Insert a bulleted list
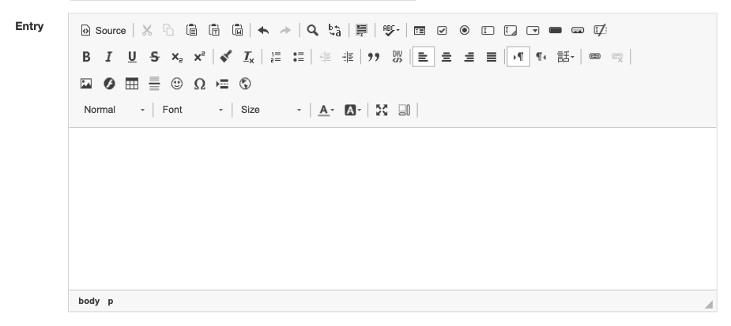The image size is (731, 326). click(x=299, y=57)
